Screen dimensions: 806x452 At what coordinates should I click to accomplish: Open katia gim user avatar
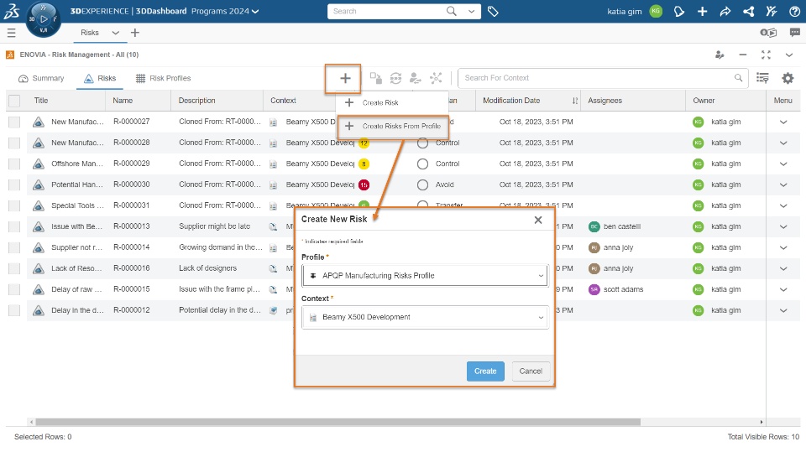pos(656,11)
